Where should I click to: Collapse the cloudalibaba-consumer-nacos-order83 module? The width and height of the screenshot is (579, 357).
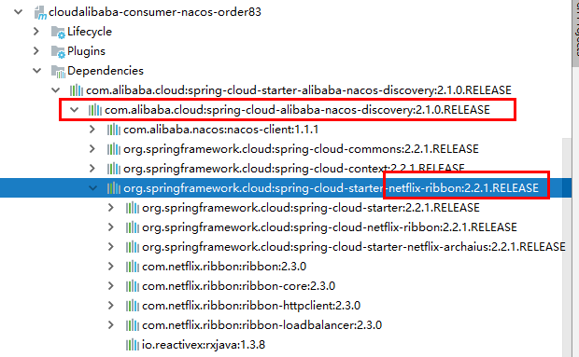pyautogui.click(x=18, y=12)
